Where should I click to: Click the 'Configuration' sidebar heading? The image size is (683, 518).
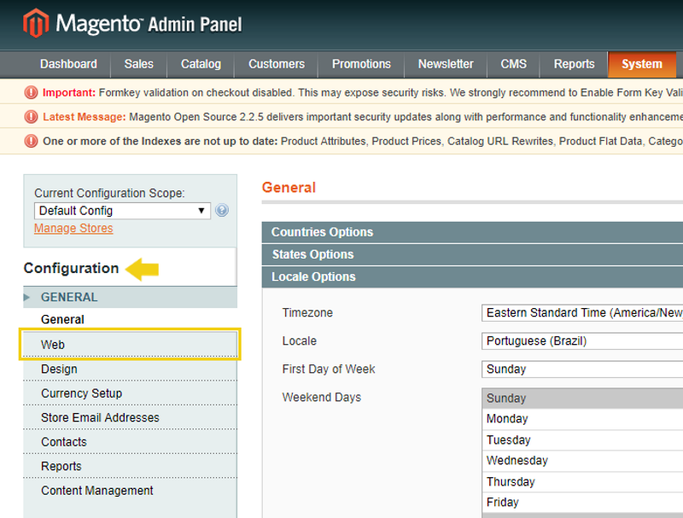[71, 268]
